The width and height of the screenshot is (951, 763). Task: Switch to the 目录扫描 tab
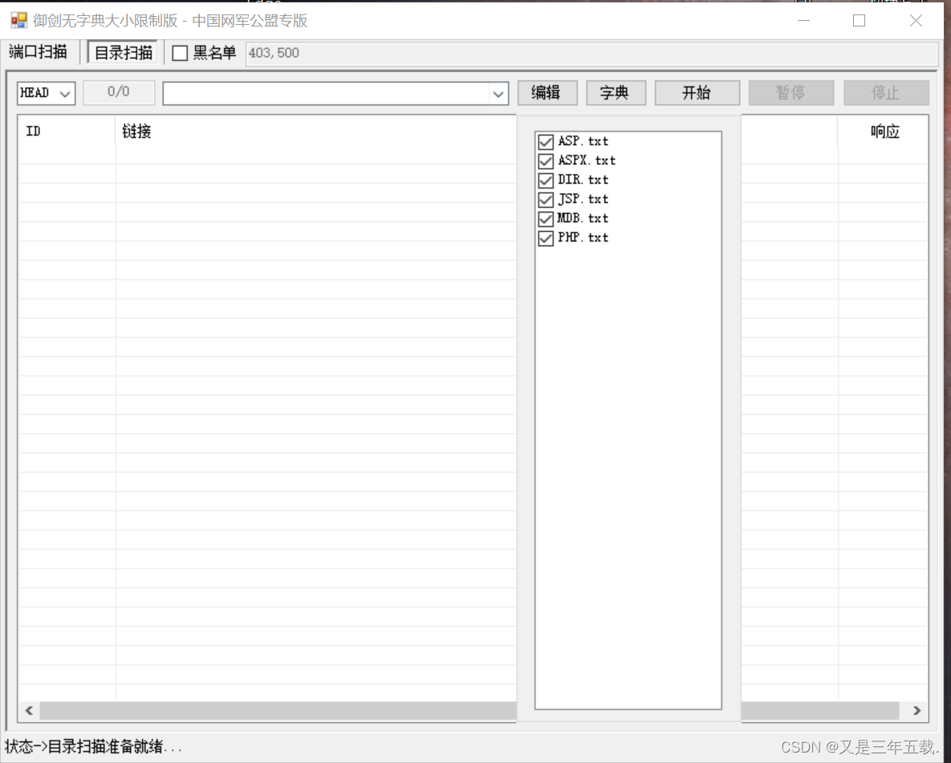click(x=123, y=53)
